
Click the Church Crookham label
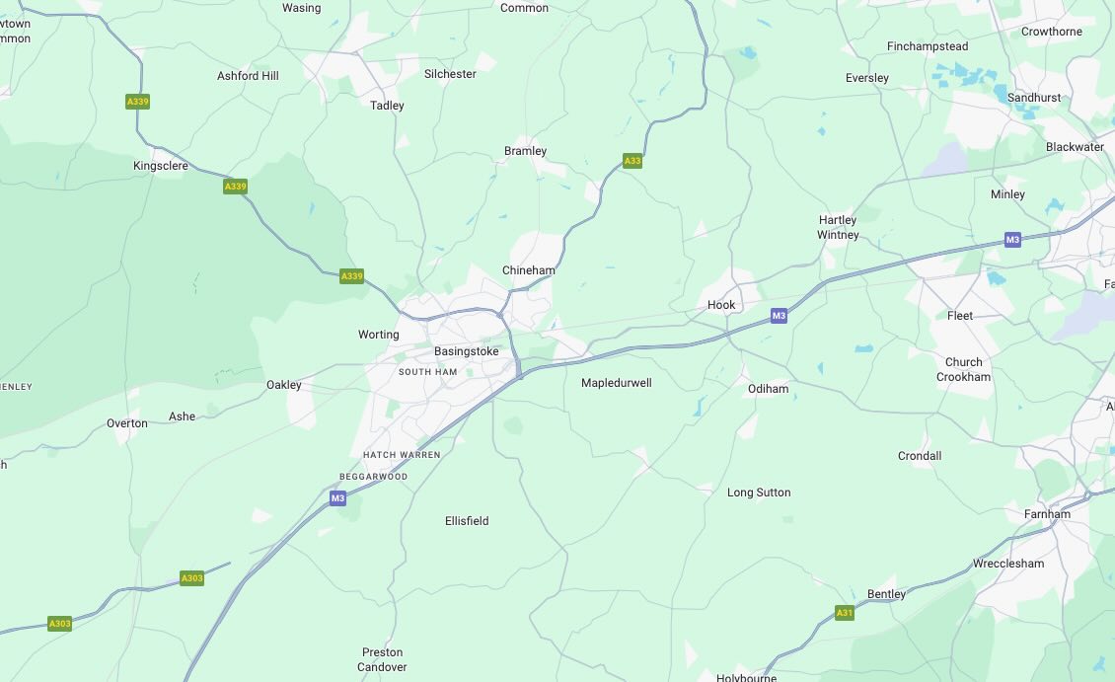(x=963, y=370)
